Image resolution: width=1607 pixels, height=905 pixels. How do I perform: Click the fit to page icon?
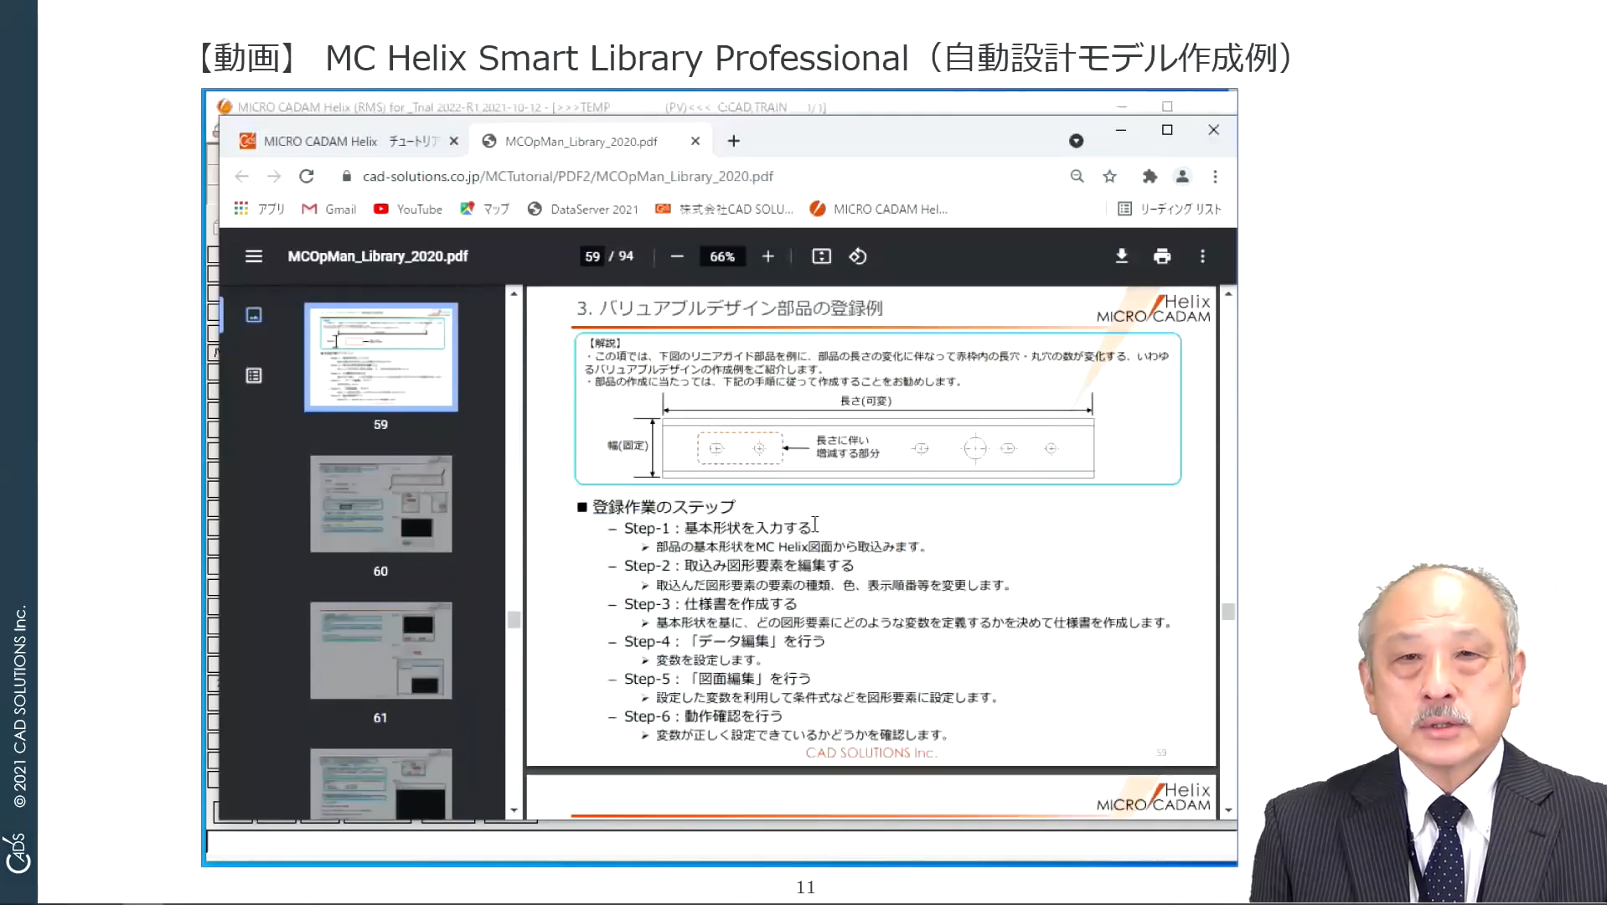pos(821,256)
